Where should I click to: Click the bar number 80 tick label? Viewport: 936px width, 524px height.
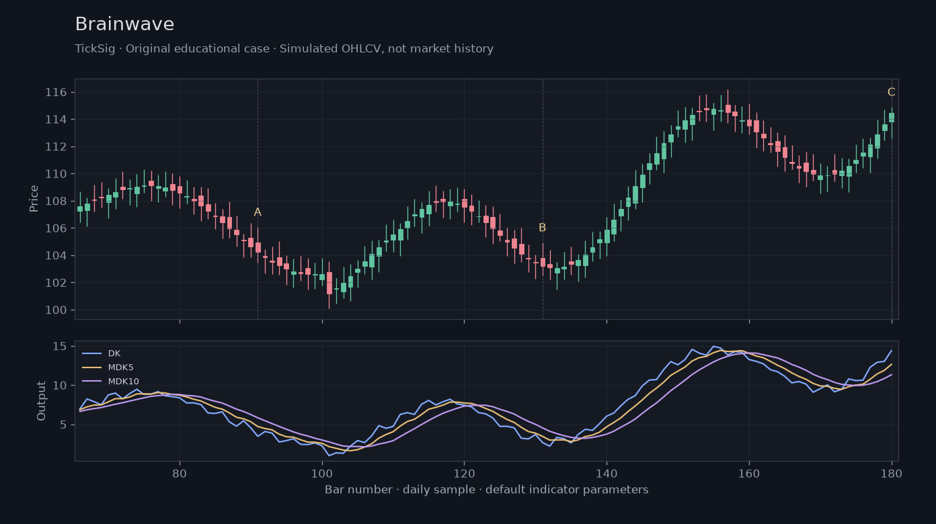(x=180, y=473)
